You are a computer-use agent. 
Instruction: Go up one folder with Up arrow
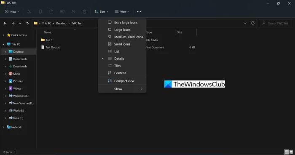point(27,23)
